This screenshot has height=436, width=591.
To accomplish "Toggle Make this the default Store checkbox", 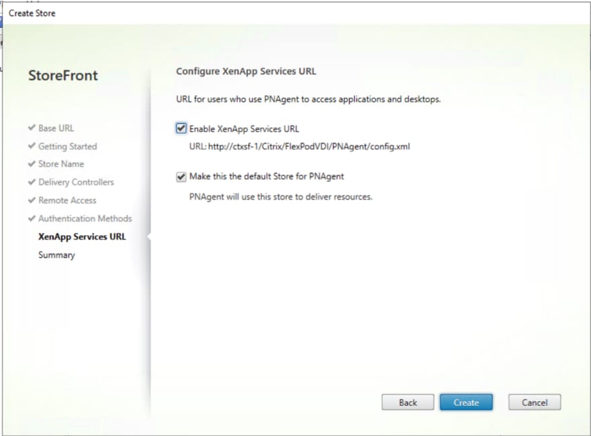I will point(181,176).
